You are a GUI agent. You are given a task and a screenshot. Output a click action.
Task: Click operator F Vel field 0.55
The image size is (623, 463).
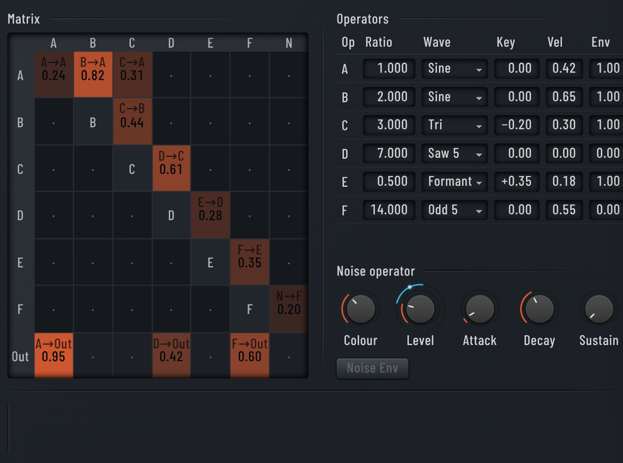[564, 209]
